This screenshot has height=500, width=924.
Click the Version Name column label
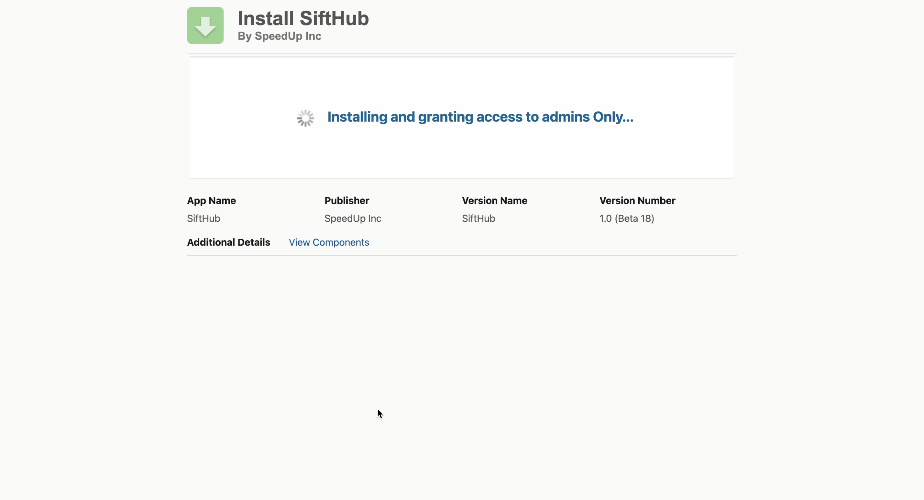494,201
